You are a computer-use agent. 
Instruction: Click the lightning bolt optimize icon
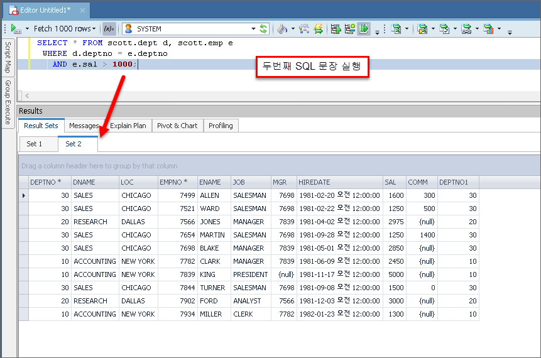[318, 29]
